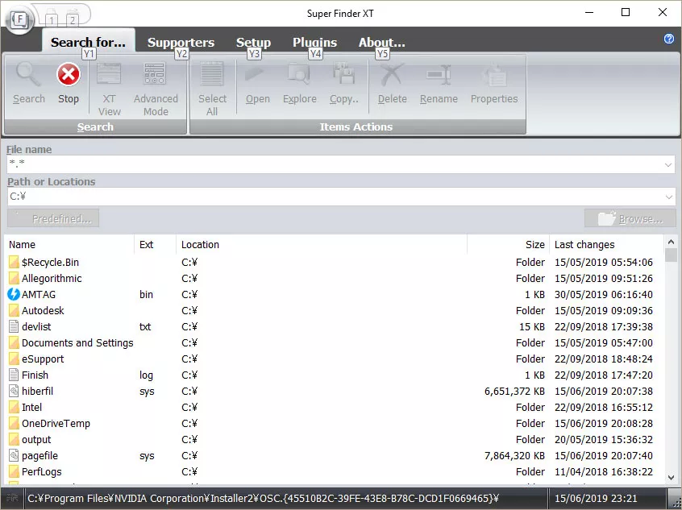Select the output folder row

(334, 439)
